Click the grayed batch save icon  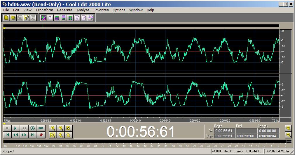pos(33,18)
